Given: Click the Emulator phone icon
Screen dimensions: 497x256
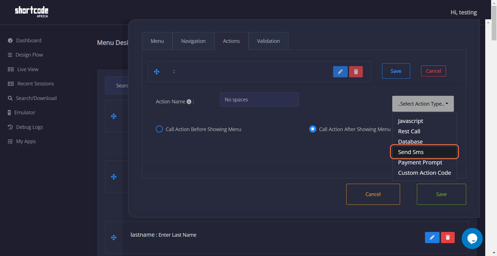Looking at the screenshot, I should point(9,113).
